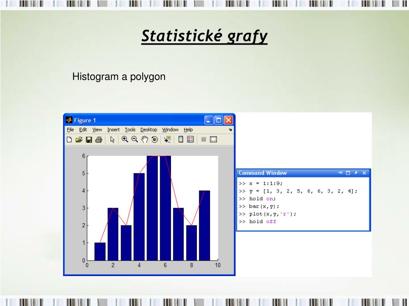Click the 'Statistické grafy' slide title

pyautogui.click(x=204, y=36)
